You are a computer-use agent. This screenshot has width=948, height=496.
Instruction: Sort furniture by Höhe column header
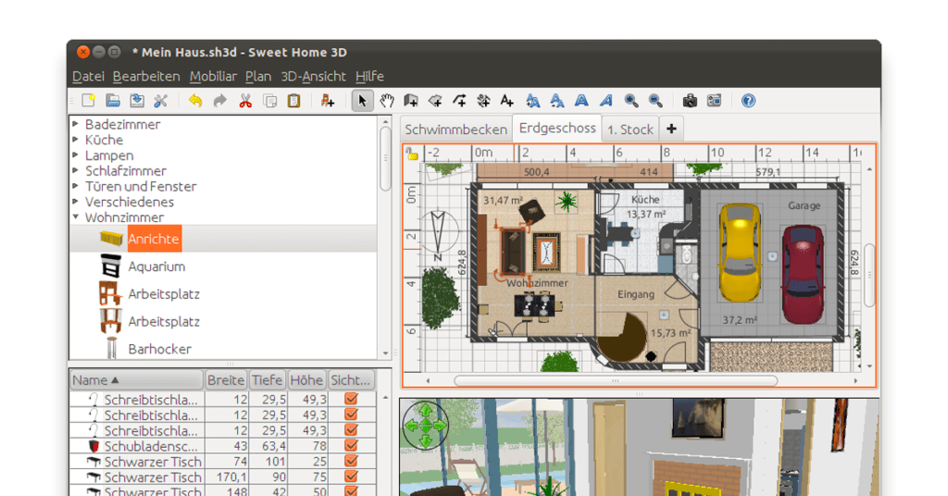(x=306, y=380)
